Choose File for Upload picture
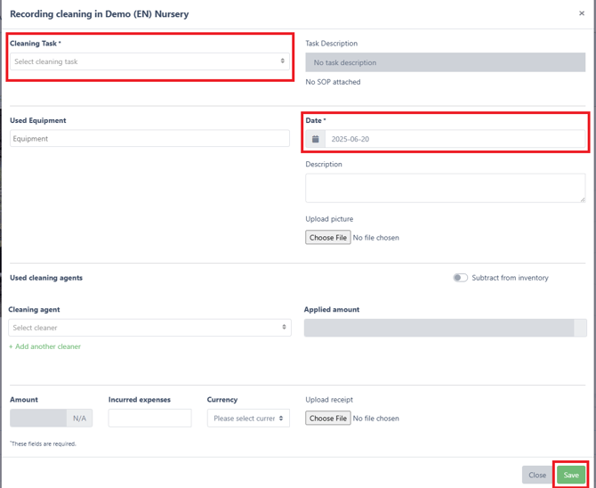 tap(328, 238)
